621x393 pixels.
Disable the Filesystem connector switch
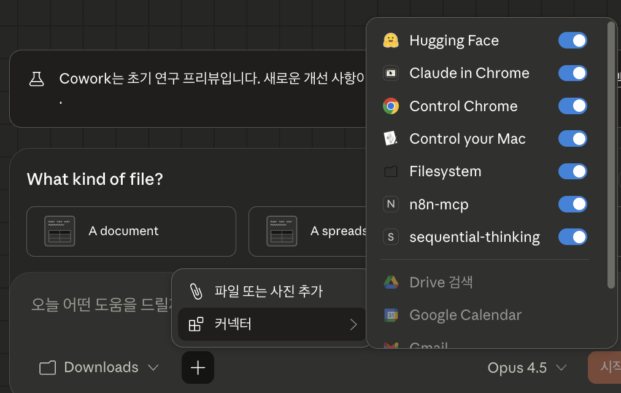pos(573,171)
